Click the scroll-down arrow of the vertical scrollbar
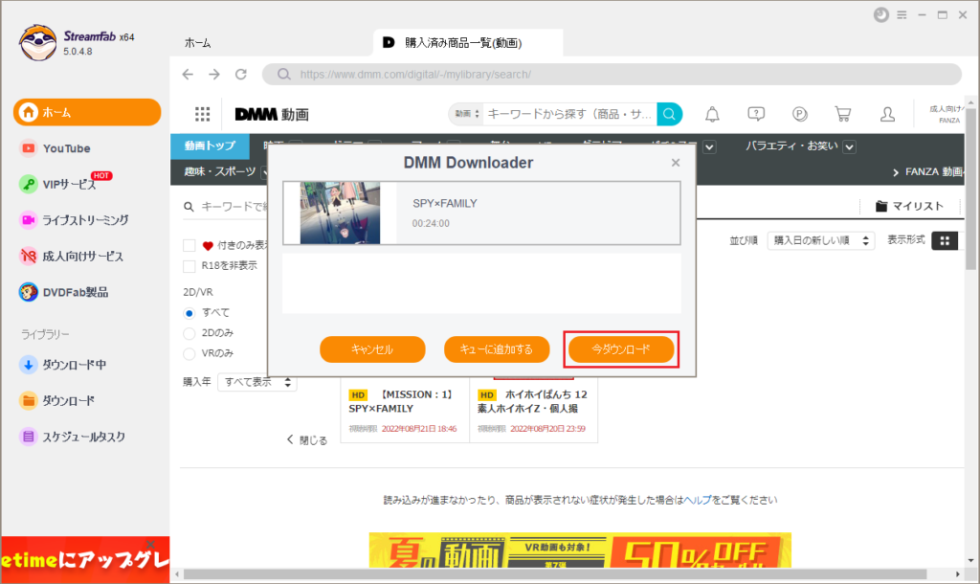The height and width of the screenshot is (584, 980). tap(970, 561)
